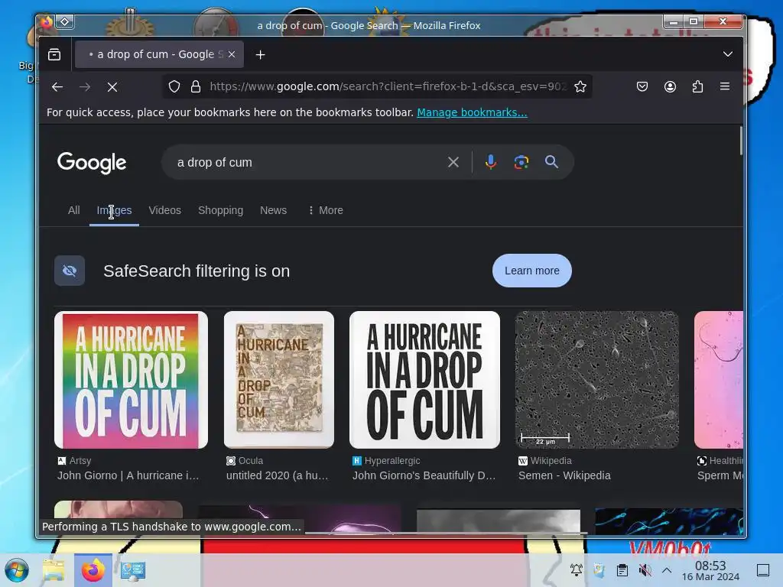
Task: Search by image with Lens icon
Action: 521,162
